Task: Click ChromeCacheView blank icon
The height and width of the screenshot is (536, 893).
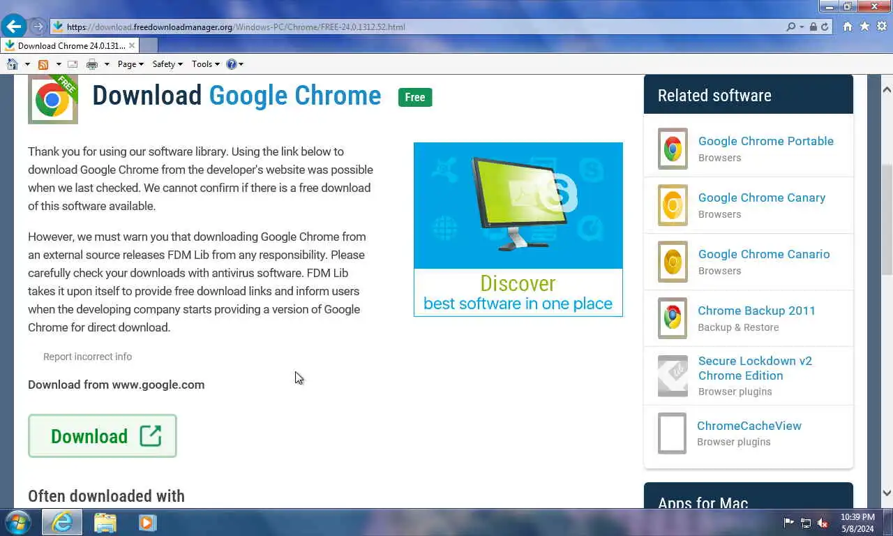Action: point(673,433)
